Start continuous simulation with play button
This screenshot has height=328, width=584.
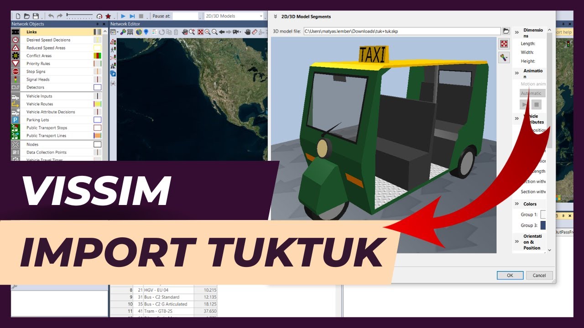click(123, 16)
